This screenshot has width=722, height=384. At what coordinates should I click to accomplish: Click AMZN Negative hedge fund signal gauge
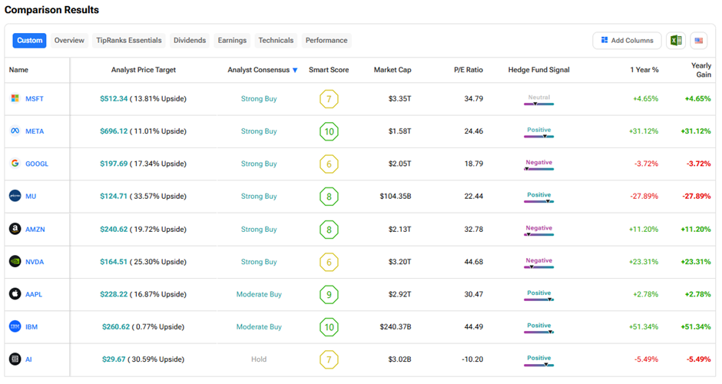[x=538, y=230]
